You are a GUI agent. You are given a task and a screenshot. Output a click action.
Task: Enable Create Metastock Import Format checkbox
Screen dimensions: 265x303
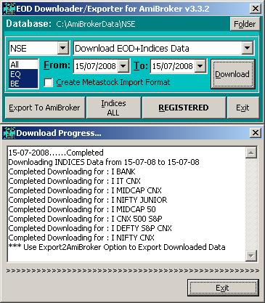tap(49, 83)
